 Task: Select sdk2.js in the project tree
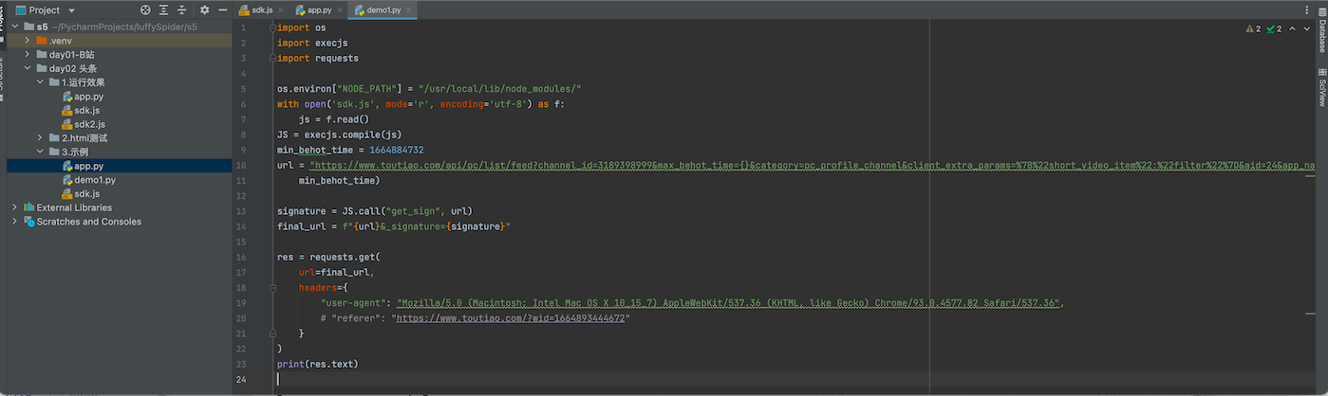[89, 124]
